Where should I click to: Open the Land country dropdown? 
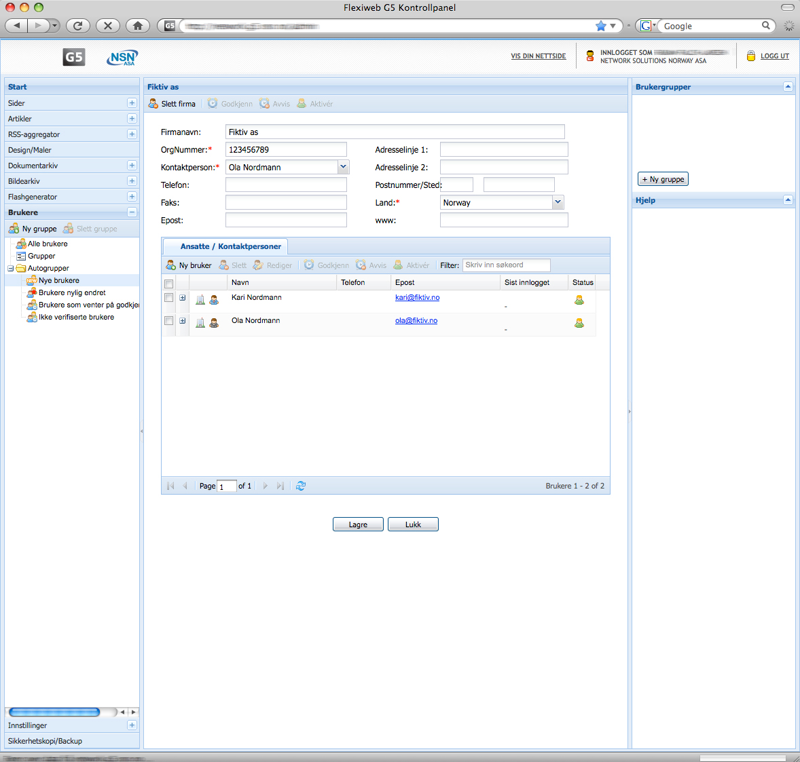(558, 202)
